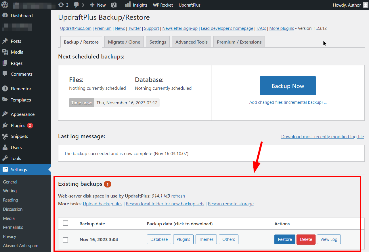Open the FAQs link

point(261,28)
